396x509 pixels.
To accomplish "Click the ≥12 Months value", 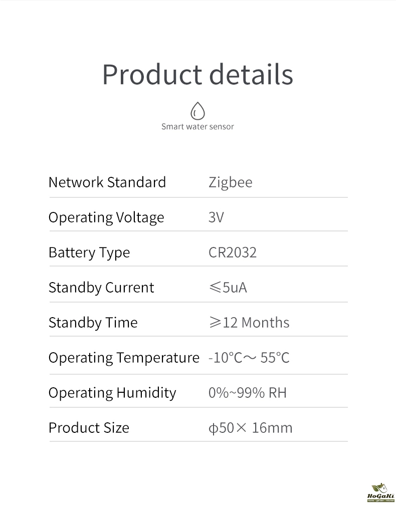I will [x=249, y=323].
